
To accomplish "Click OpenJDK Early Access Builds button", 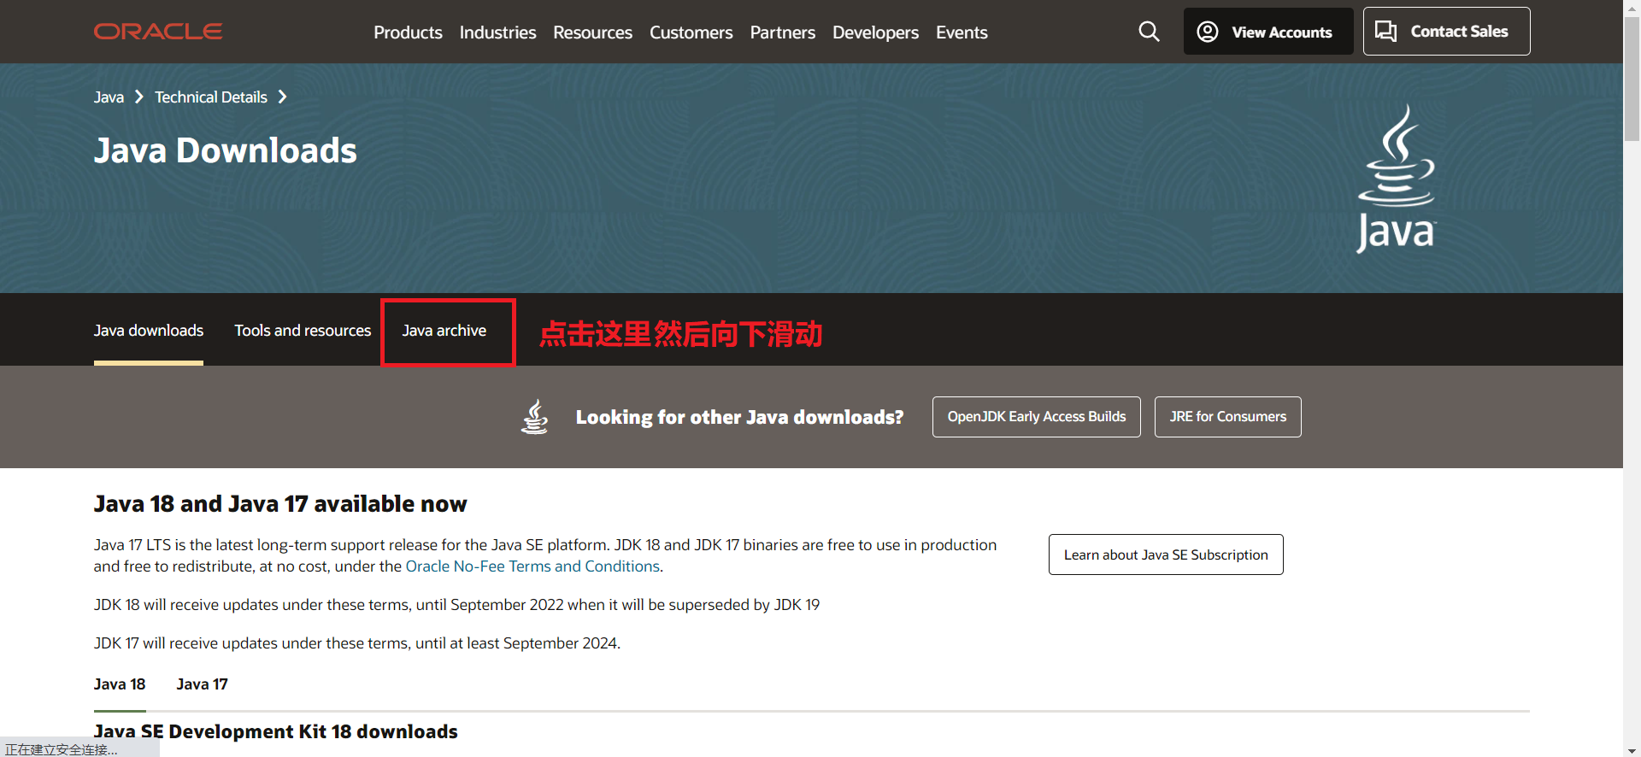I will pos(1036,417).
